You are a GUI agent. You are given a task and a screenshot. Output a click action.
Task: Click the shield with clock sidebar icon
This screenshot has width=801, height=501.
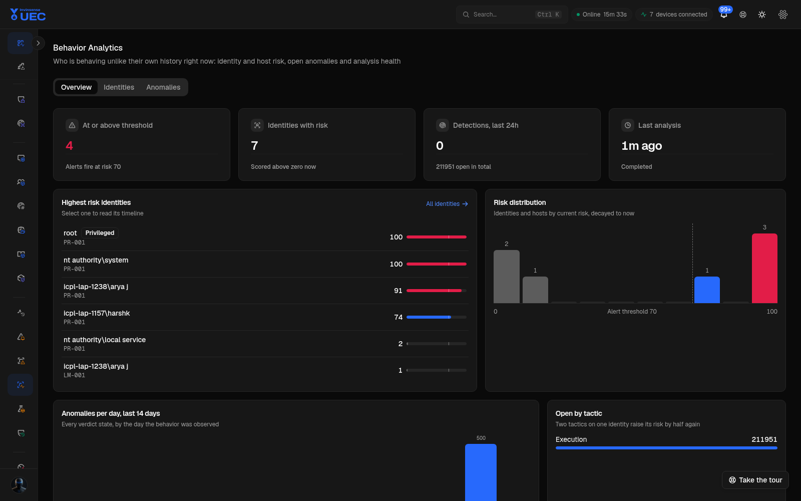[21, 433]
